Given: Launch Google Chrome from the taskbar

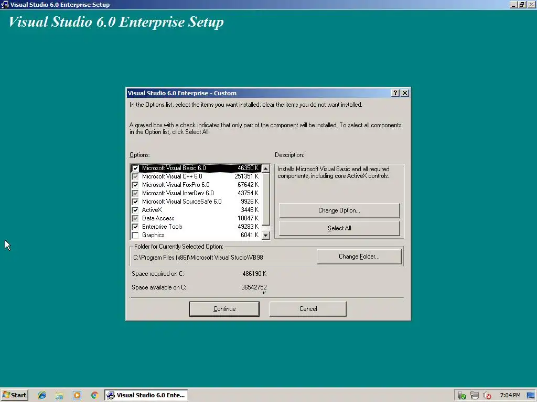Looking at the screenshot, I should point(94,396).
